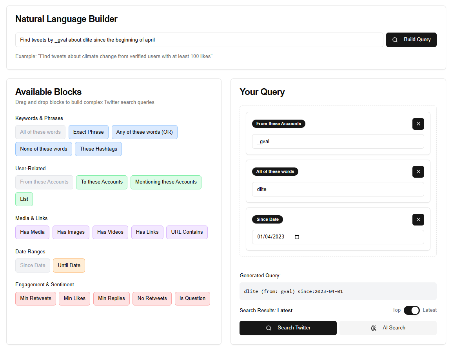Click the Build Query button

tap(411, 40)
